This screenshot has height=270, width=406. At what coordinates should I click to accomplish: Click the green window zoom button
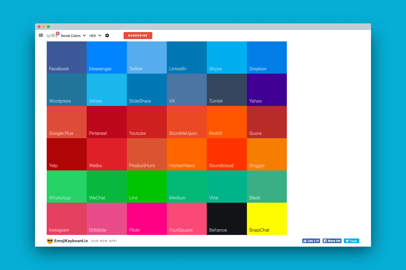[x=48, y=27]
